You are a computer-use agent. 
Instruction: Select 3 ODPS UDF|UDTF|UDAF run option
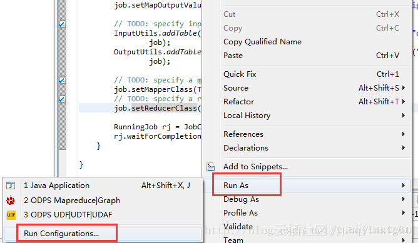pos(103,214)
